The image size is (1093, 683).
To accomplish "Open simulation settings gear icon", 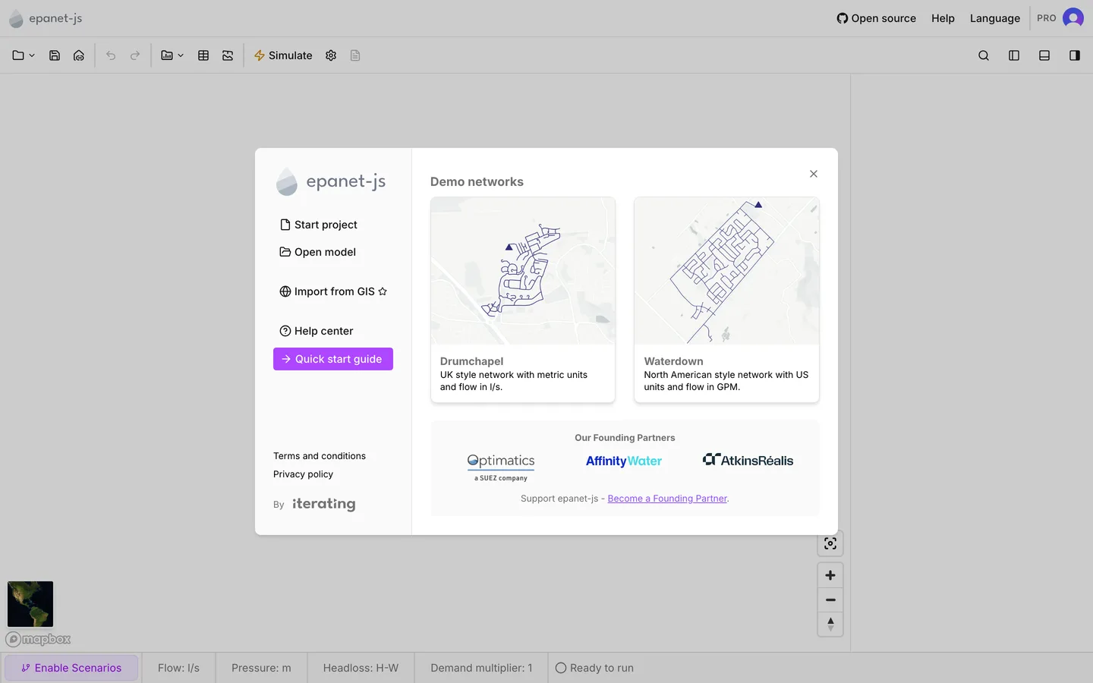I will (x=331, y=55).
